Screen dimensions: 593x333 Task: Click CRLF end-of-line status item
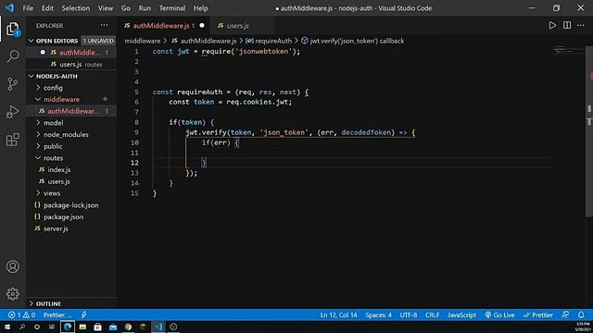point(433,314)
